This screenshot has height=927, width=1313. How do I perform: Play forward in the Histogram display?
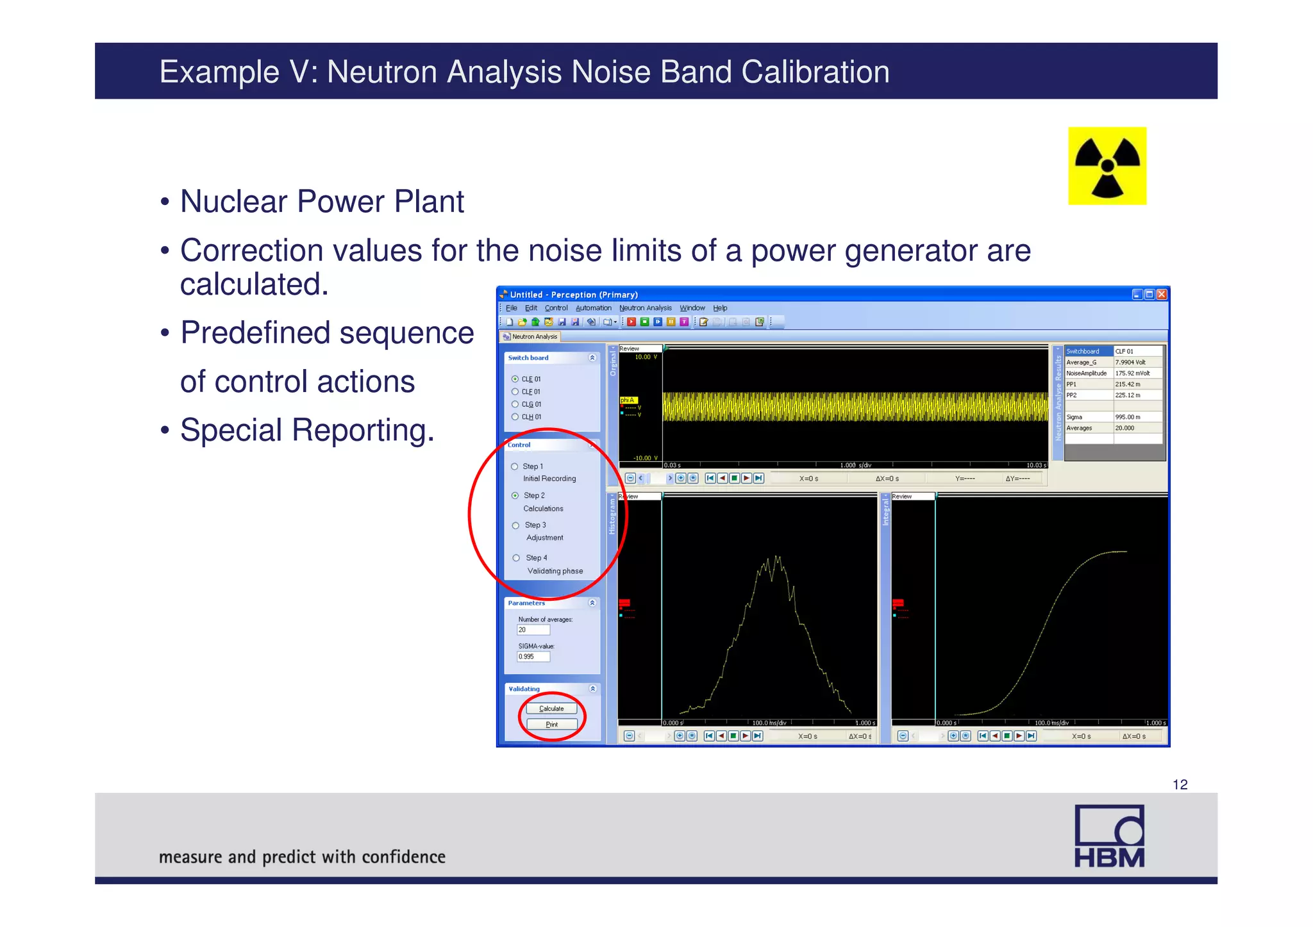(745, 736)
